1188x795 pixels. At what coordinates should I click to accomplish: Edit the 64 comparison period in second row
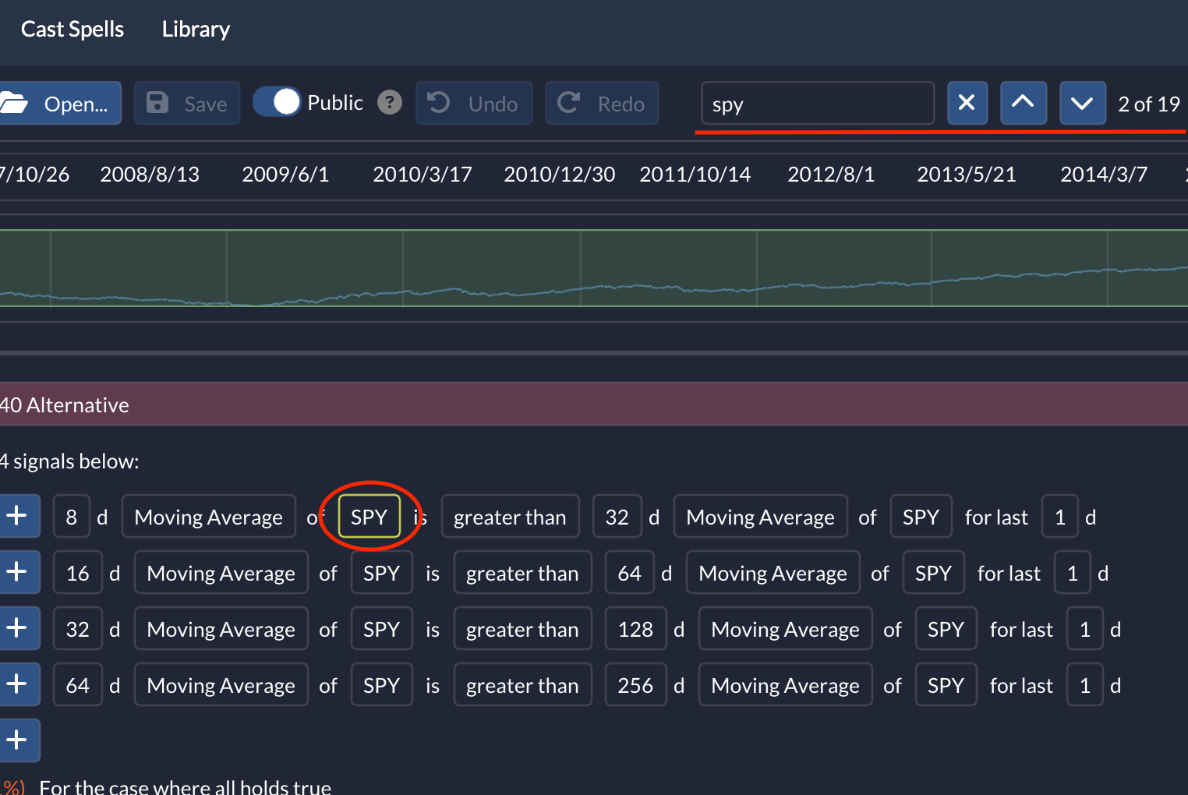pyautogui.click(x=630, y=572)
